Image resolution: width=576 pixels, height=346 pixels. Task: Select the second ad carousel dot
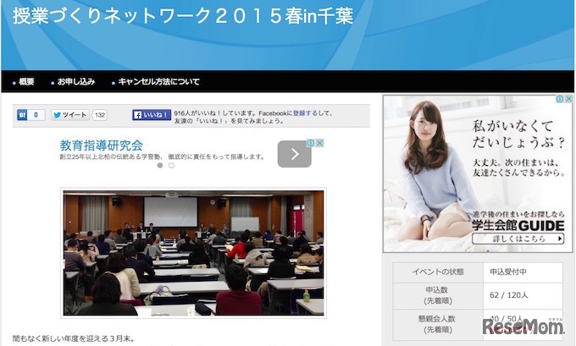click(171, 166)
